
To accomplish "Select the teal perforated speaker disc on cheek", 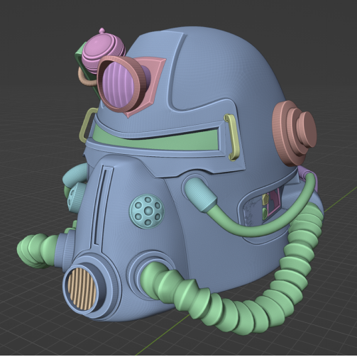I will [147, 211].
